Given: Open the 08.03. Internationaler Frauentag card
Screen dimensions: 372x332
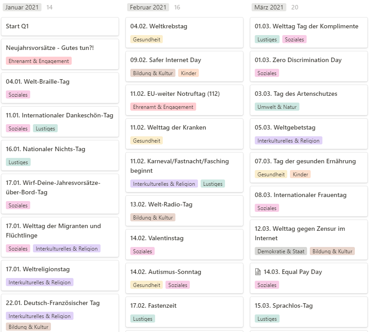Looking at the screenshot, I should (x=309, y=202).
